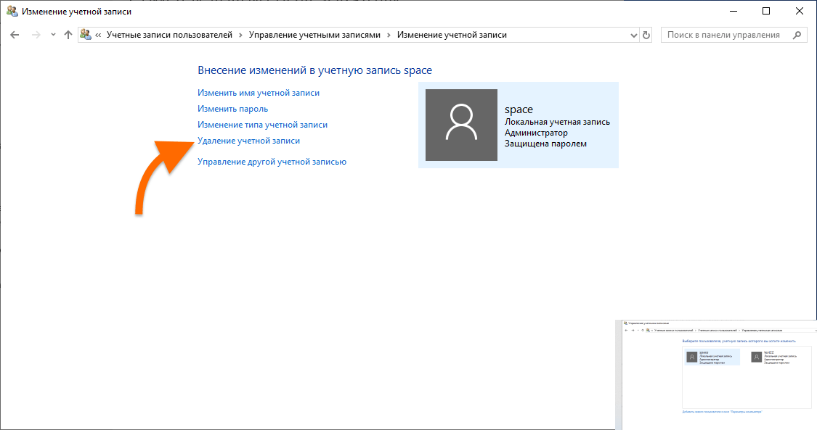The width and height of the screenshot is (817, 430).
Task: Expand chevron after 'Управление учетными записями'
Action: click(x=389, y=36)
